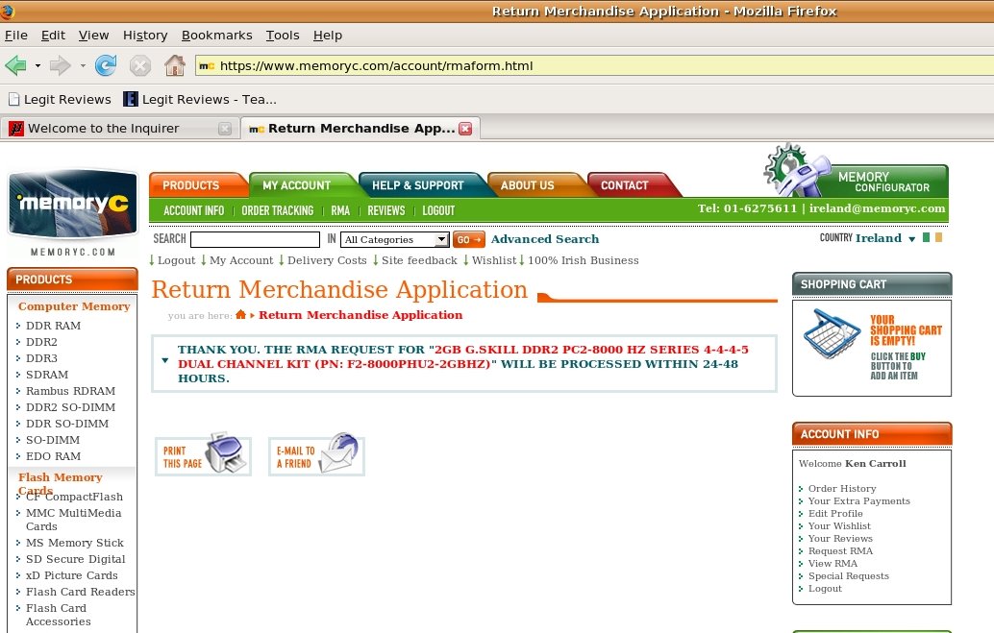Click Reviews in the green bar
The width and height of the screenshot is (994, 633).
[x=386, y=210]
